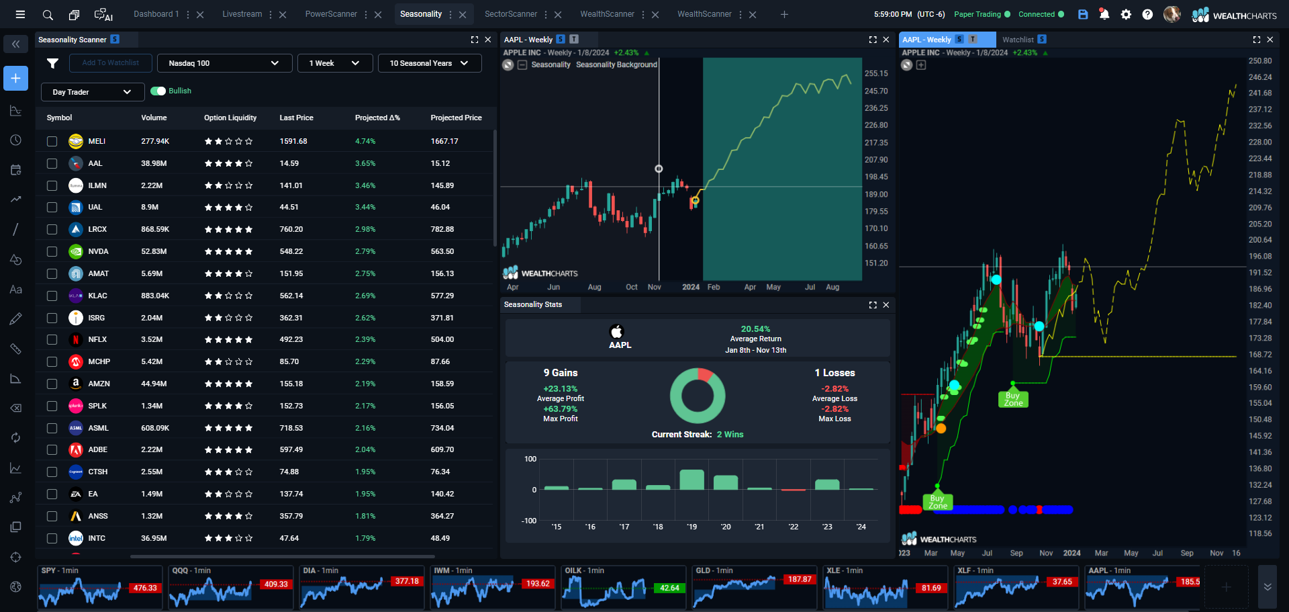Image resolution: width=1289 pixels, height=612 pixels.
Task: Add a new workspace tab
Action: tap(784, 14)
